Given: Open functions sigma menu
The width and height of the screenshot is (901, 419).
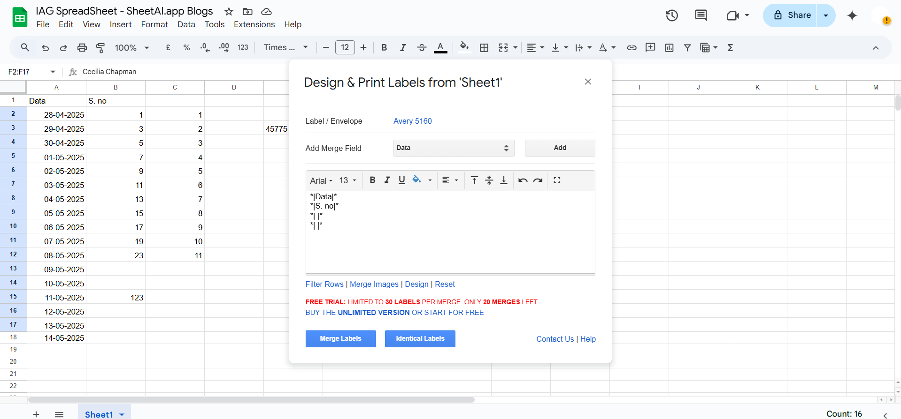Looking at the screenshot, I should [x=730, y=47].
